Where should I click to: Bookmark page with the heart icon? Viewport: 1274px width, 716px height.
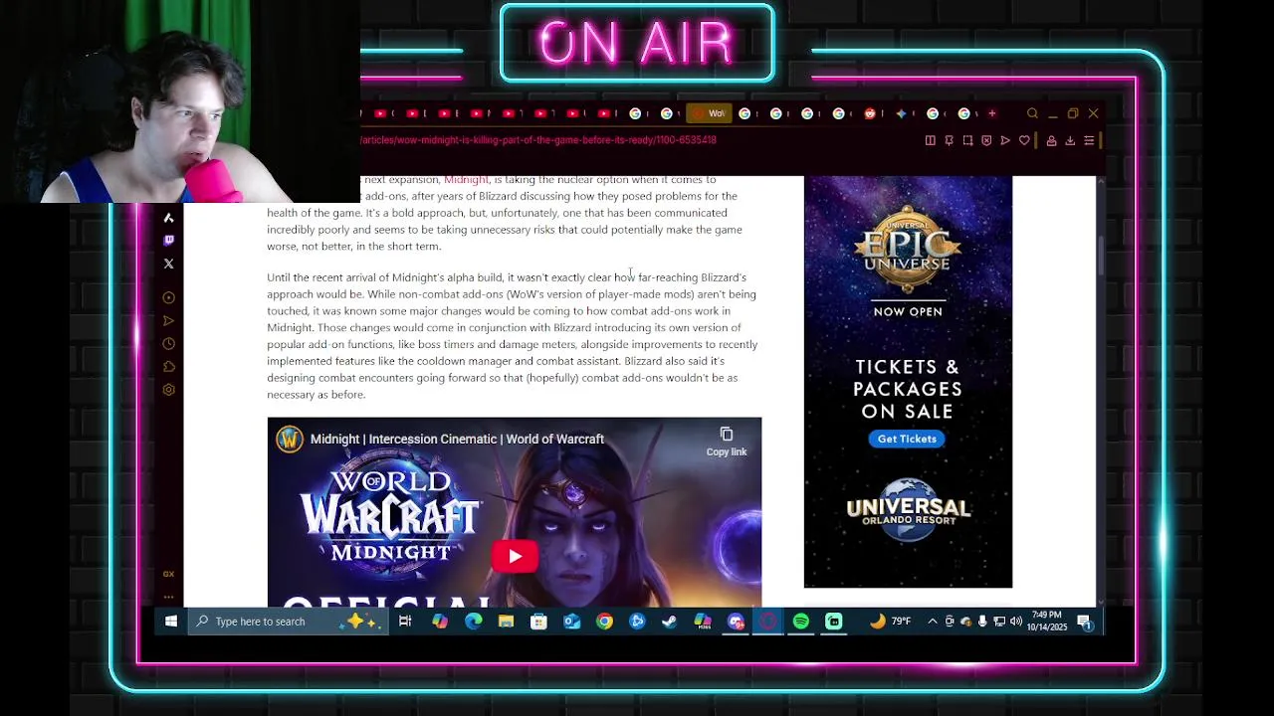(1024, 140)
